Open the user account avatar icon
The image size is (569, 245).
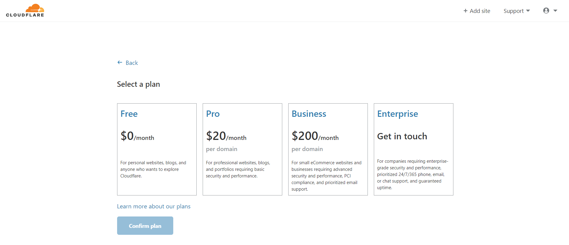coord(546,11)
